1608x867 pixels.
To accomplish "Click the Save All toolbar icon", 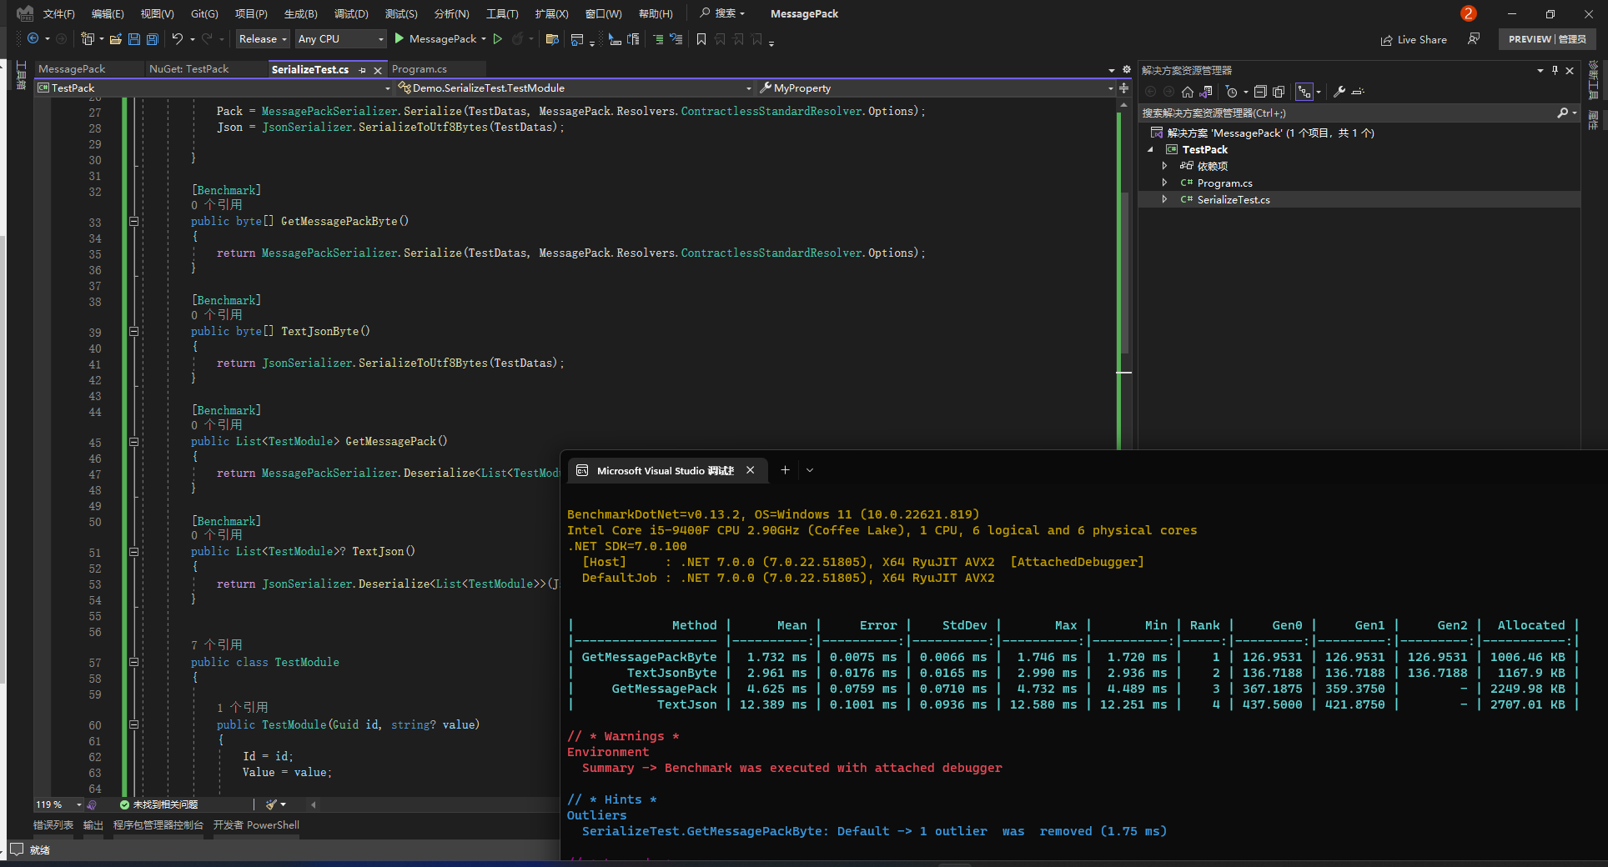I will [x=152, y=39].
